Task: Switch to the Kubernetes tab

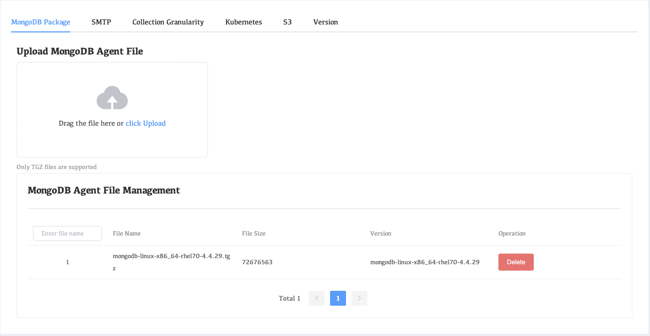Action: (x=244, y=22)
